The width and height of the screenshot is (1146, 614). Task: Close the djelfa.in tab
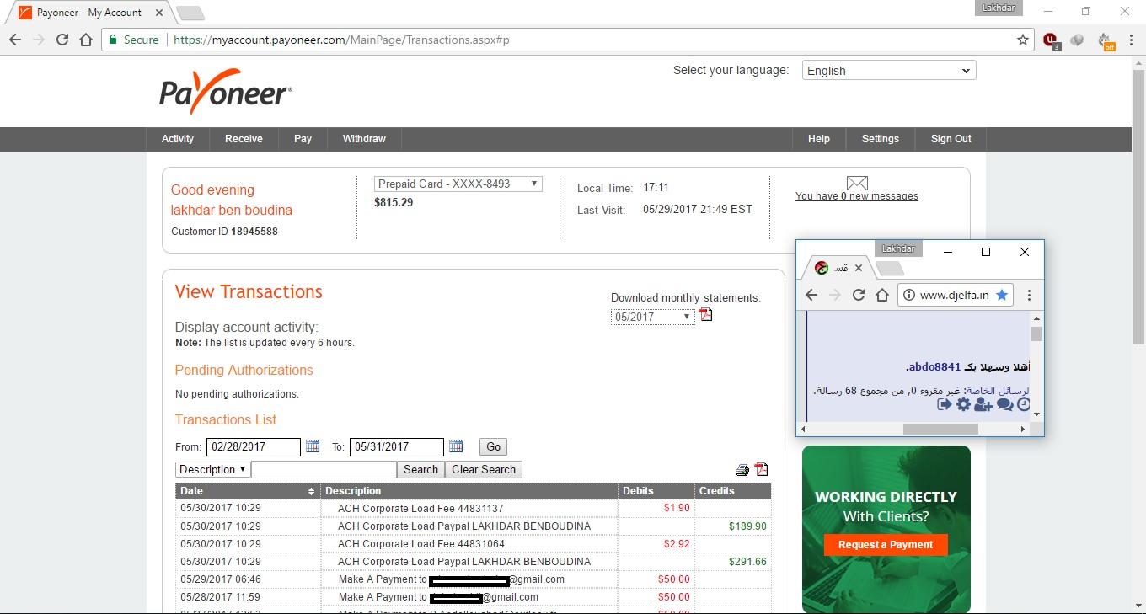[859, 268]
